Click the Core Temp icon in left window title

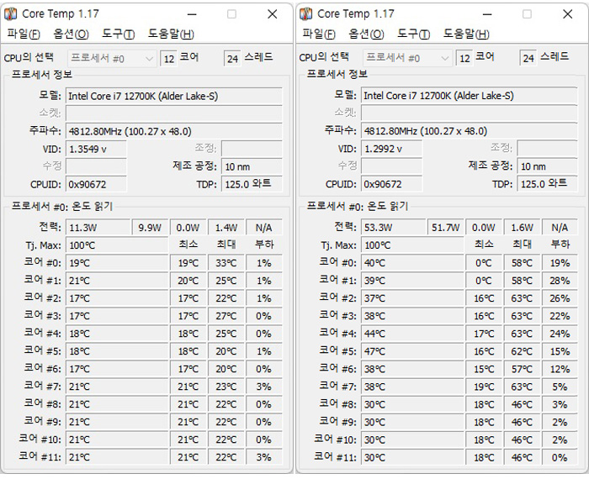click(10, 14)
